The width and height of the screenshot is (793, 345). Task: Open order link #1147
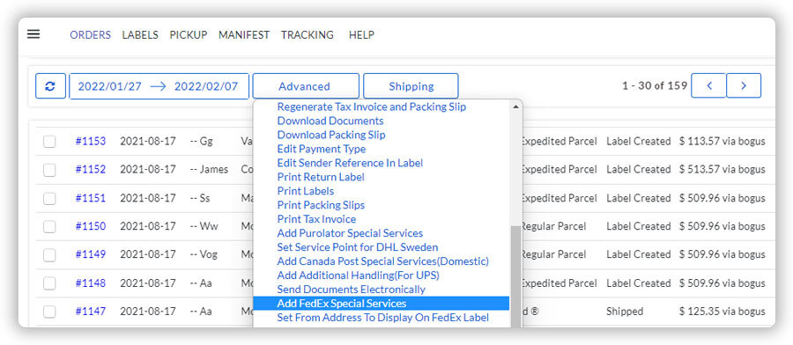(91, 312)
